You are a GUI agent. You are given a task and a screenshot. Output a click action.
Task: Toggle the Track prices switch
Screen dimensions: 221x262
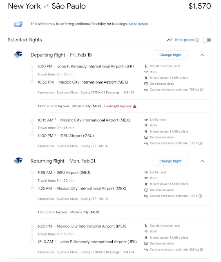207,40
